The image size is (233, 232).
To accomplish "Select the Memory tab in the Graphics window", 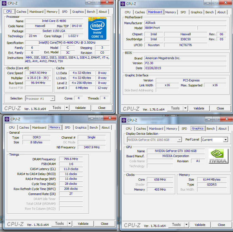I will click(172, 129).
